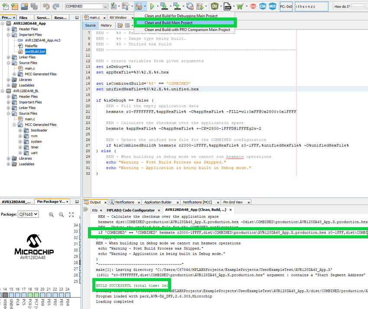Image resolution: width=368 pixels, height=309 pixels.
Task: Click the shopping cart toolbar icon
Action: click(239, 6)
